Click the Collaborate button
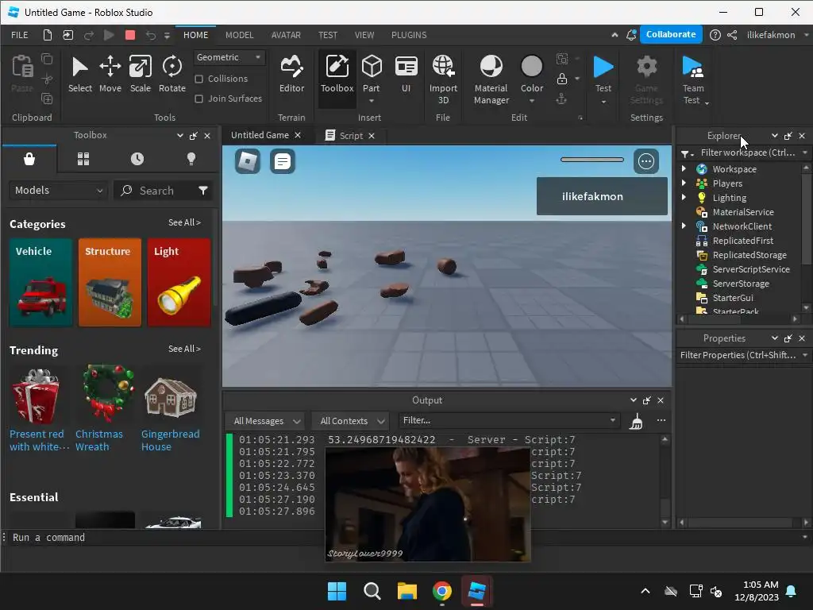Viewport: 813px width, 610px height. 670,34
